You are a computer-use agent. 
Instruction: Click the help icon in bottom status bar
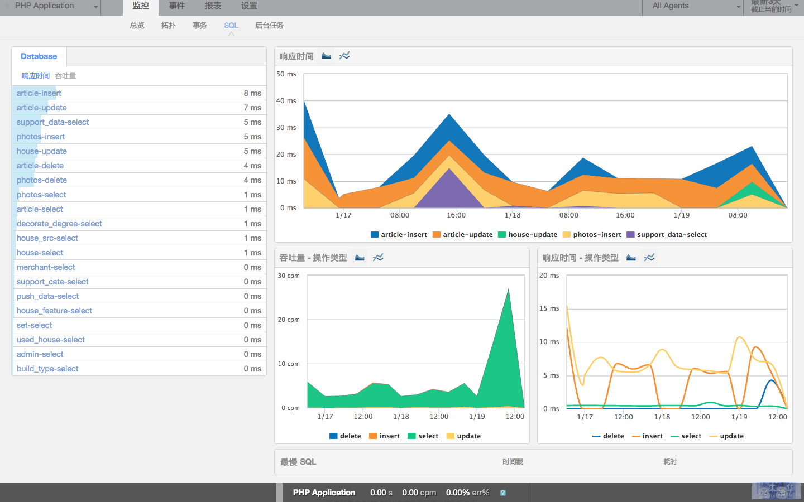point(503,493)
